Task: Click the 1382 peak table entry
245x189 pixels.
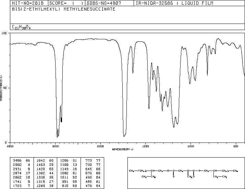Action: tap(45, 173)
